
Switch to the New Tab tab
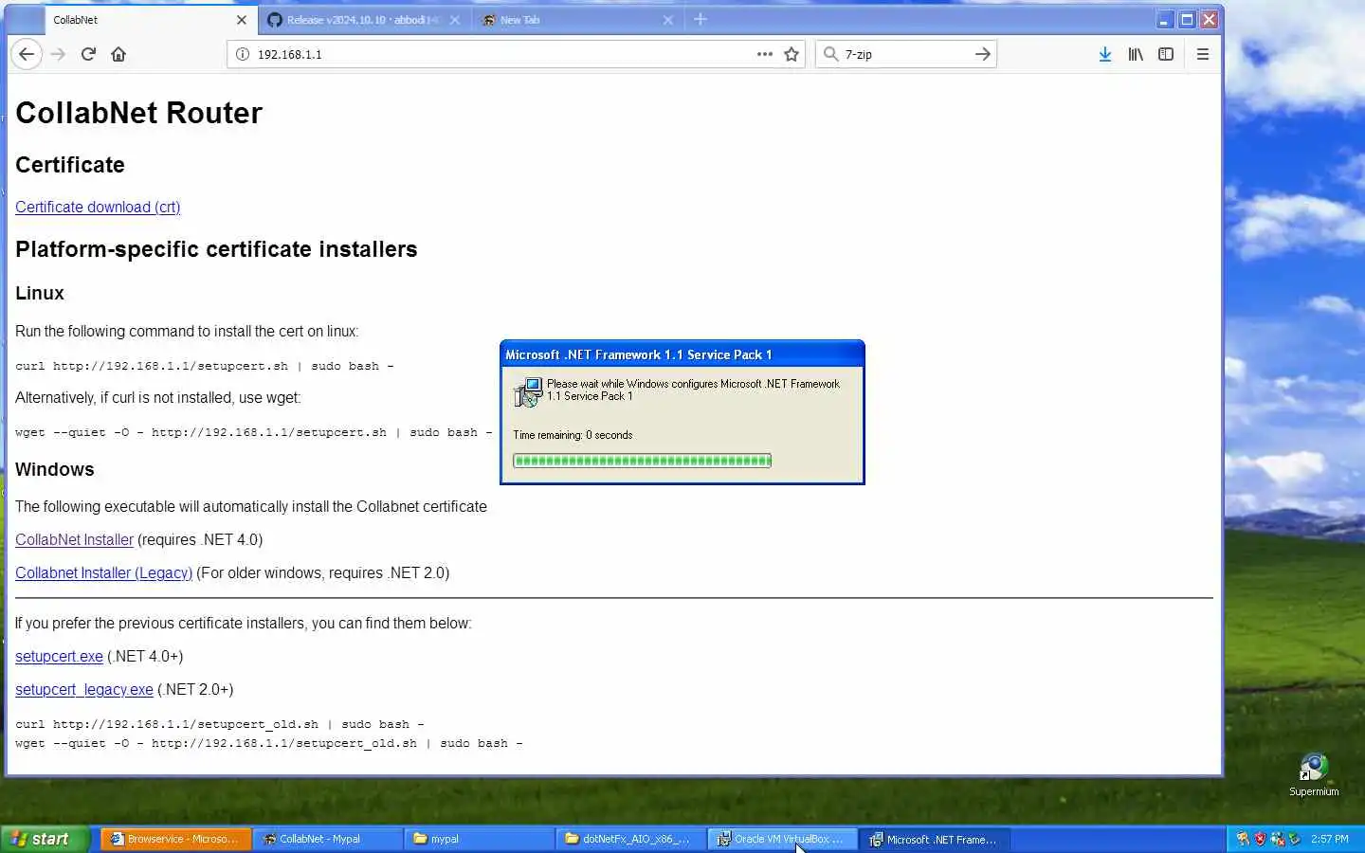pos(577,20)
